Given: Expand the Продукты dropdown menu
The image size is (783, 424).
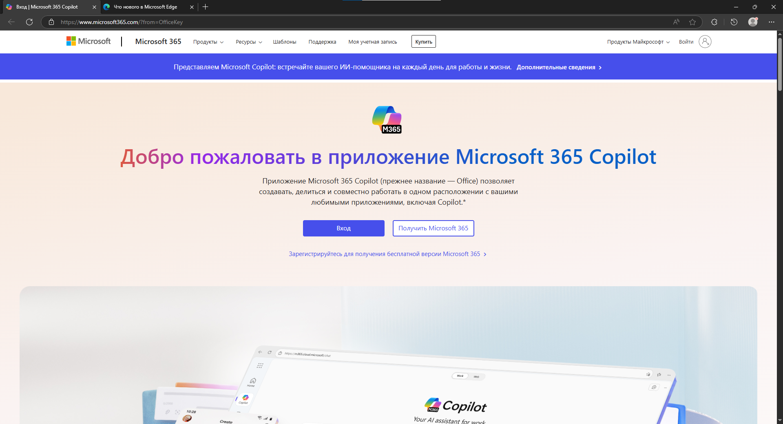Looking at the screenshot, I should tap(208, 42).
